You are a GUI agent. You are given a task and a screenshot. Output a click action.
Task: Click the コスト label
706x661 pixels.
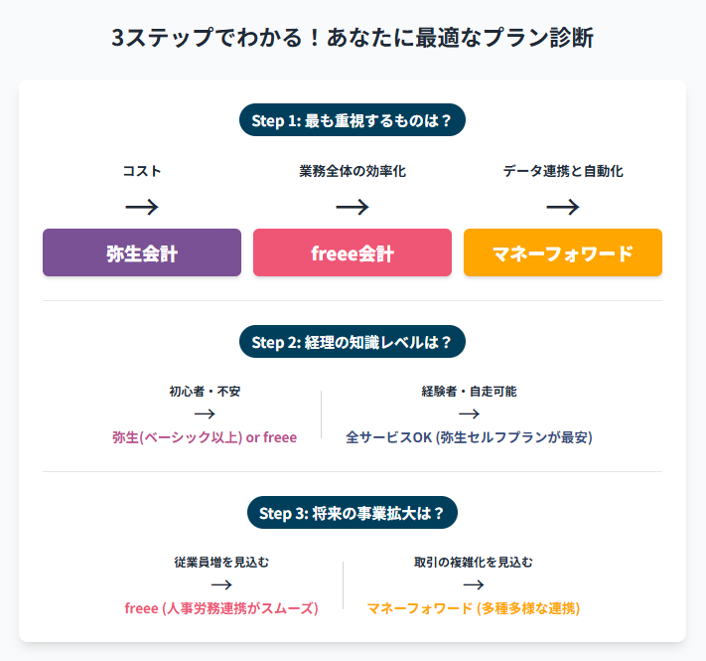pyautogui.click(x=142, y=171)
